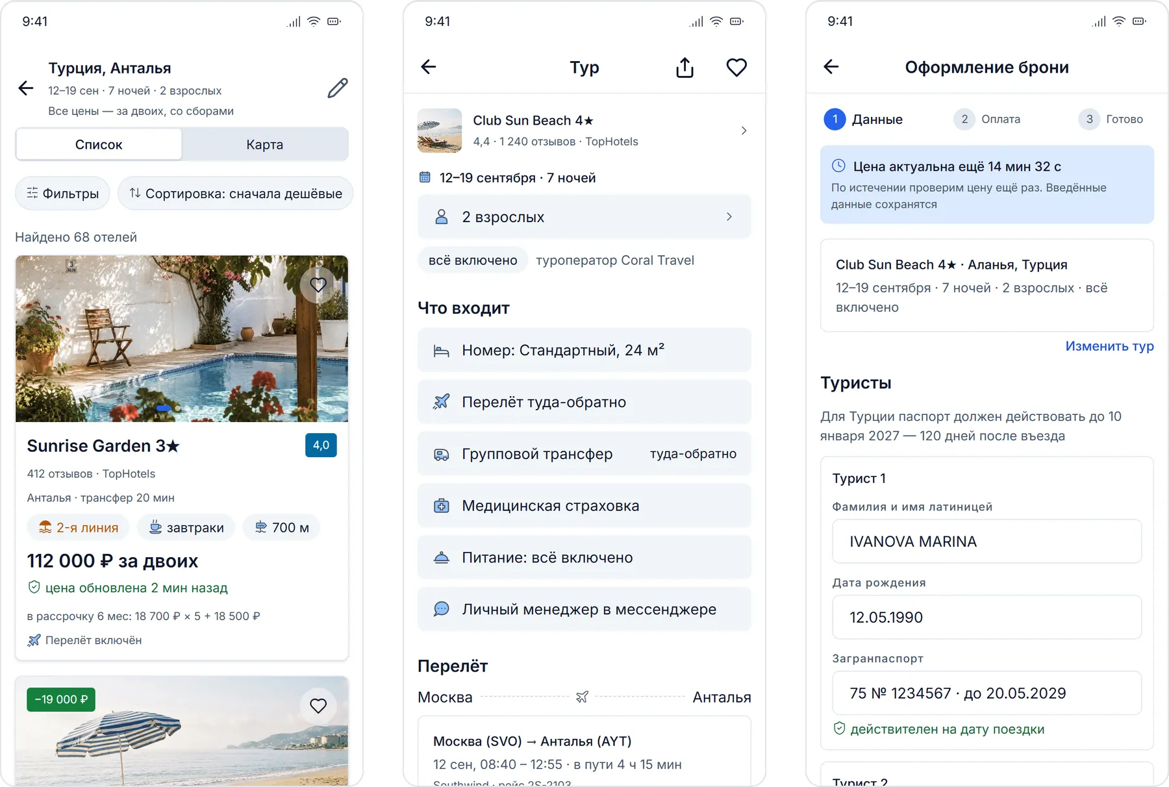Switch to the Список view
1169x787 pixels.
[x=99, y=144]
